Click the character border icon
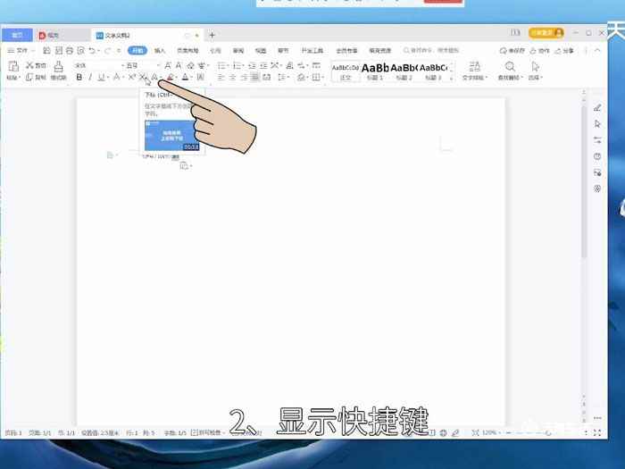This screenshot has width=625, height=469. (x=201, y=77)
